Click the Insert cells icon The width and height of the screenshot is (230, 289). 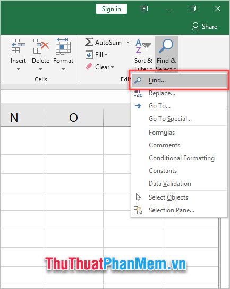pyautogui.click(x=18, y=46)
